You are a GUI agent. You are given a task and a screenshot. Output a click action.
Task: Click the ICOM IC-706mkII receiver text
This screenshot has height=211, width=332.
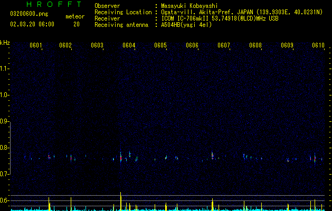click(x=220, y=18)
